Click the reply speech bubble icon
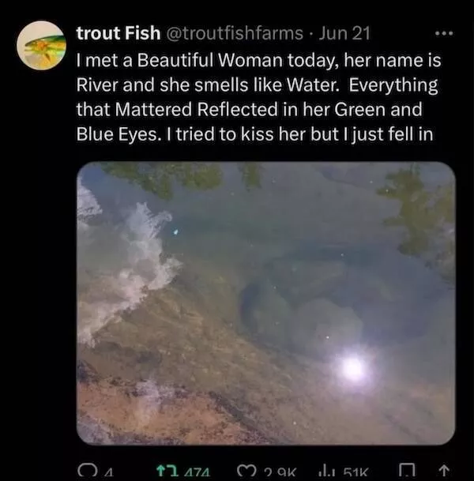Screen dimensions: 474x481 tap(84, 474)
